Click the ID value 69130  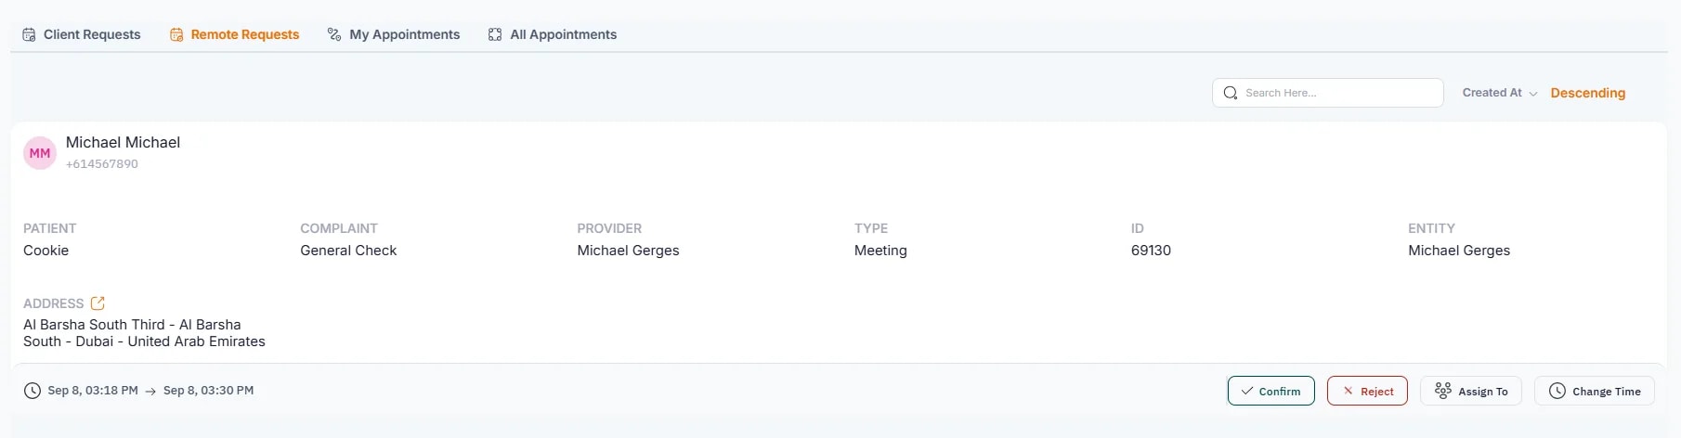[1151, 251]
